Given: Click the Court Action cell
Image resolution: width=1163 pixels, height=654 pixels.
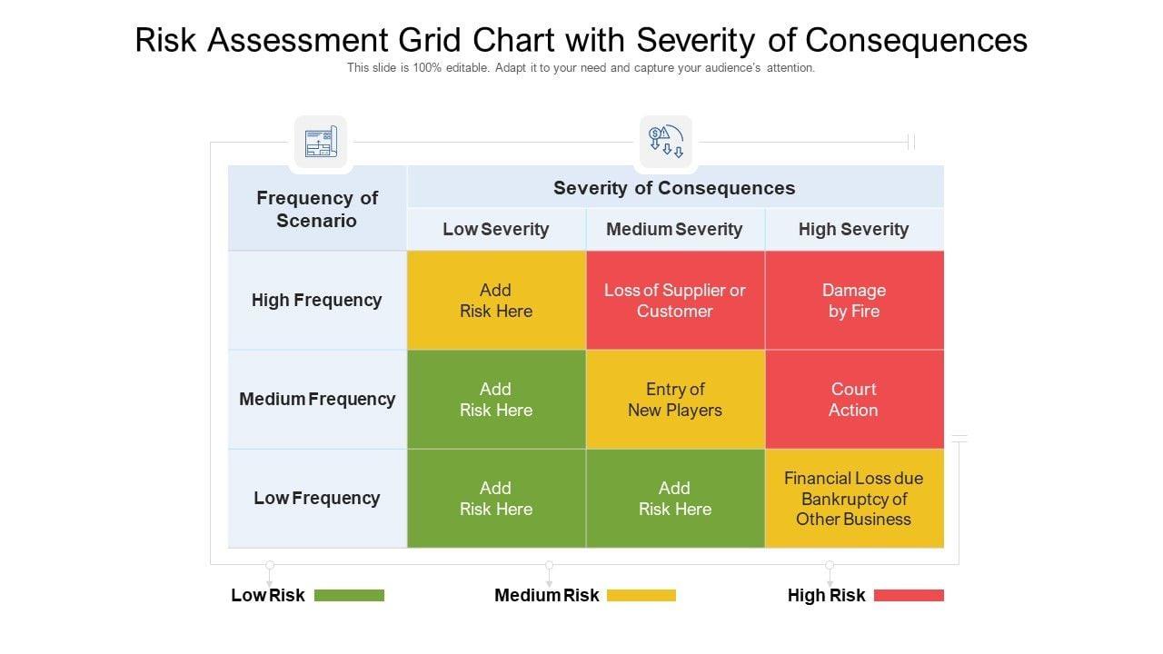Looking at the screenshot, I should pos(854,400).
